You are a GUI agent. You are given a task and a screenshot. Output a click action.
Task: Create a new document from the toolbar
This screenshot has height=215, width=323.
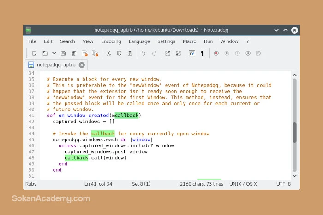tap(35, 53)
